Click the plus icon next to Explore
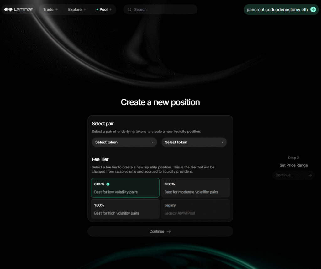321x269 pixels. click(85, 10)
